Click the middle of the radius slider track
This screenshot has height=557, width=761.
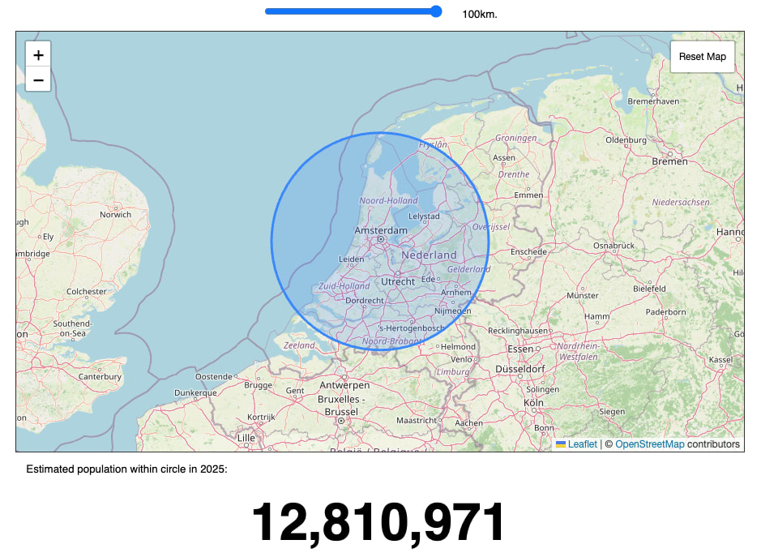(x=353, y=11)
